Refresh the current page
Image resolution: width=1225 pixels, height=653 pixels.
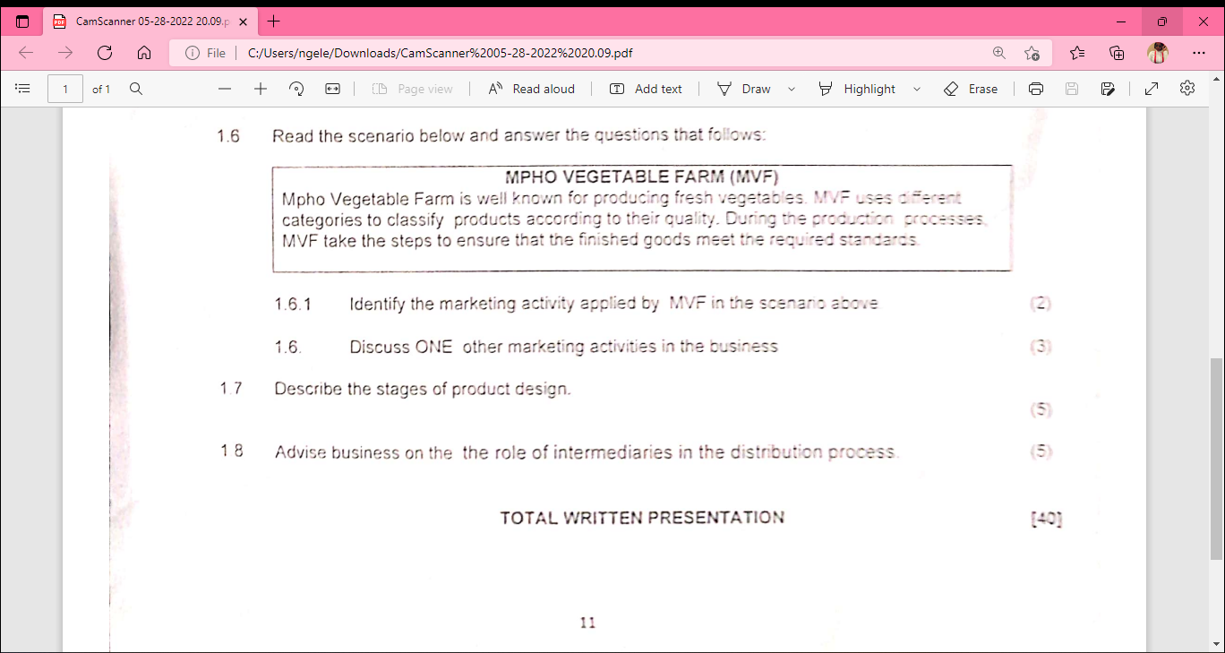(105, 53)
